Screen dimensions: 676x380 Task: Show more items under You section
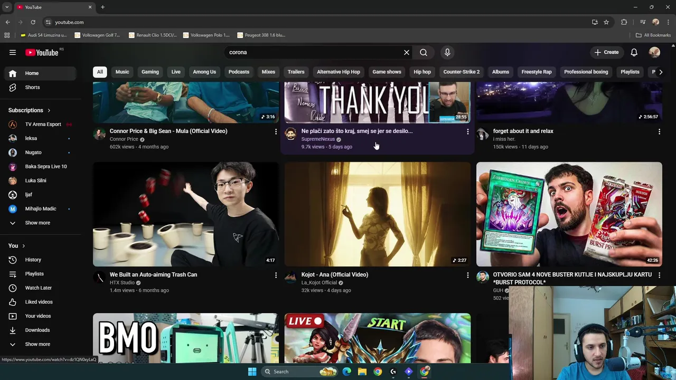[x=41, y=344]
